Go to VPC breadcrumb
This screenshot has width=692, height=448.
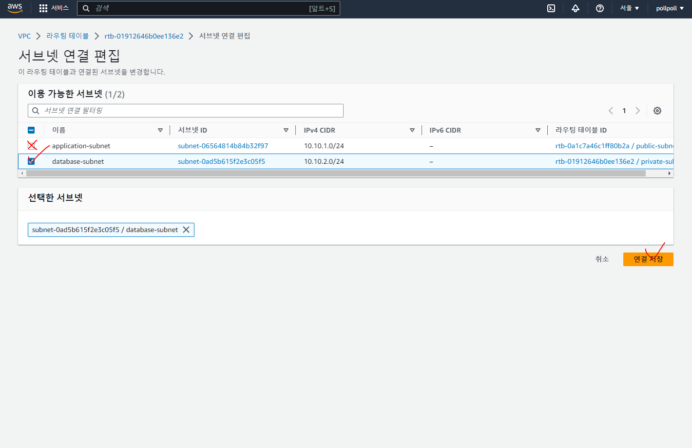click(x=24, y=36)
